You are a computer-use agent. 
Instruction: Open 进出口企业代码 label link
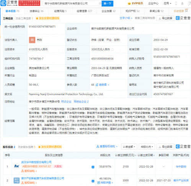[x=138, y=94]
